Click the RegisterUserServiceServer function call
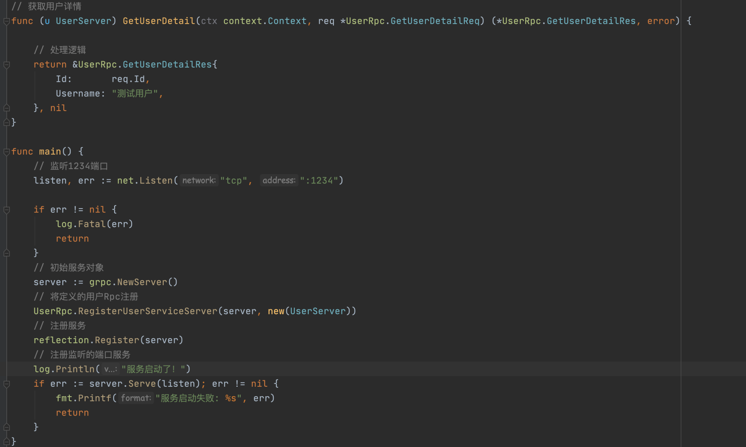Image resolution: width=746 pixels, height=447 pixels. point(148,311)
